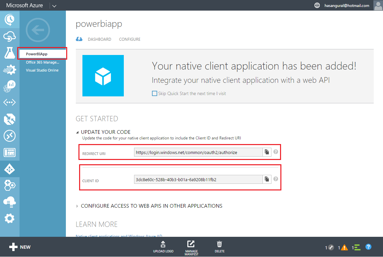Open the traffic arrows icon in sidebar
The width and height of the screenshot is (383, 257).
tap(10, 120)
